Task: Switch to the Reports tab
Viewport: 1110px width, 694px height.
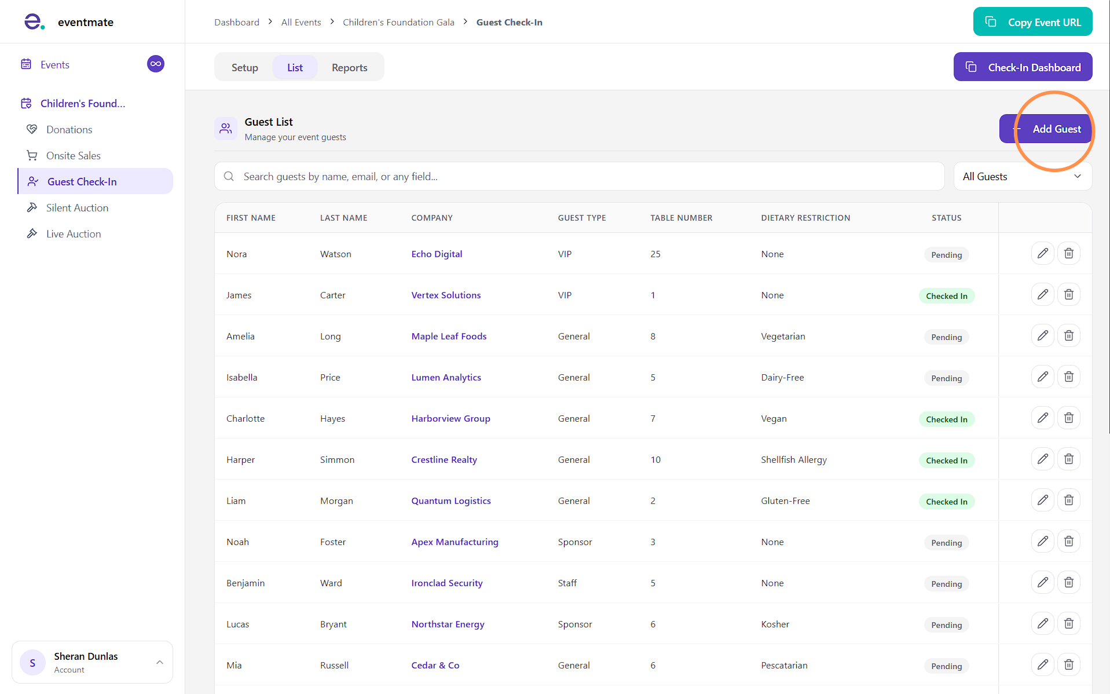Action: pos(349,67)
